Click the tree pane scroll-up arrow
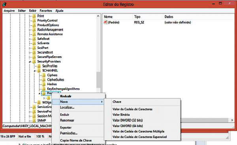This screenshot has height=145, width=237. pyautogui.click(x=98, y=16)
